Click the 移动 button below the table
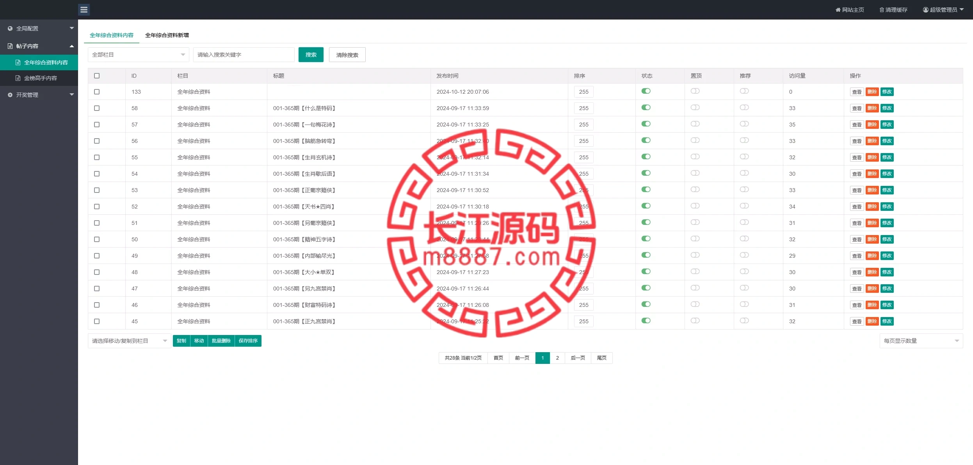 (x=199, y=341)
